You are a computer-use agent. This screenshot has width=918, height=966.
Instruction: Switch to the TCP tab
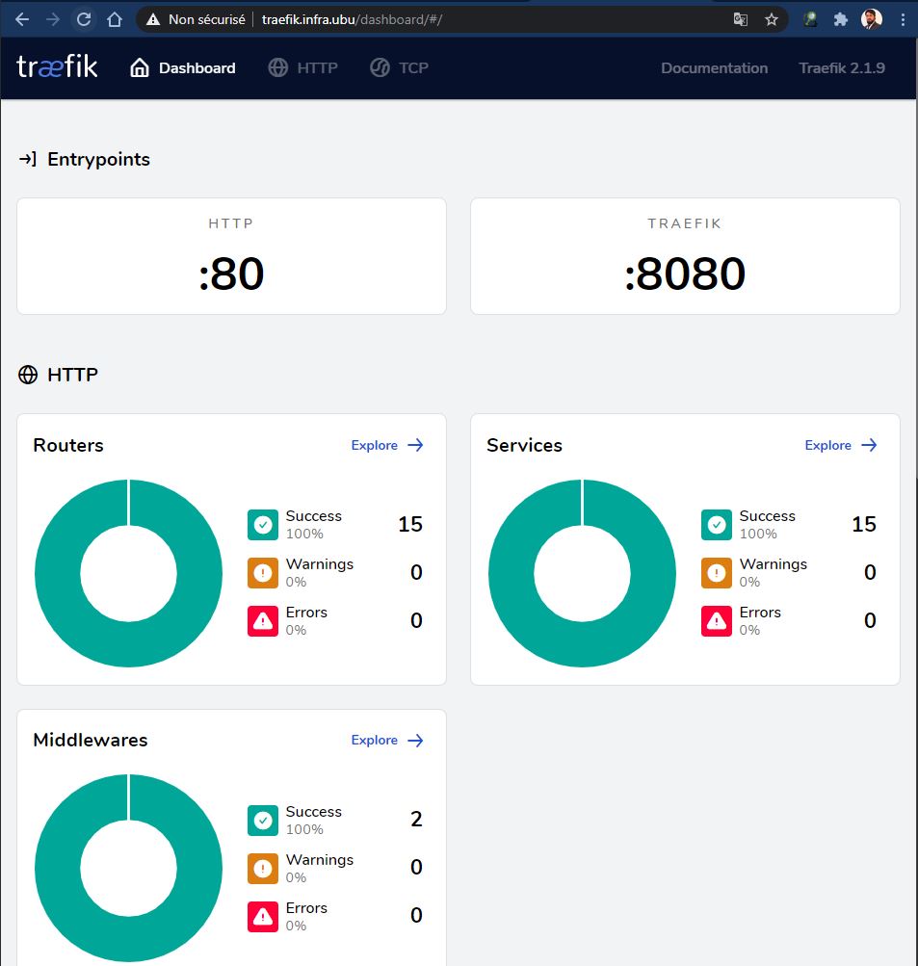400,68
